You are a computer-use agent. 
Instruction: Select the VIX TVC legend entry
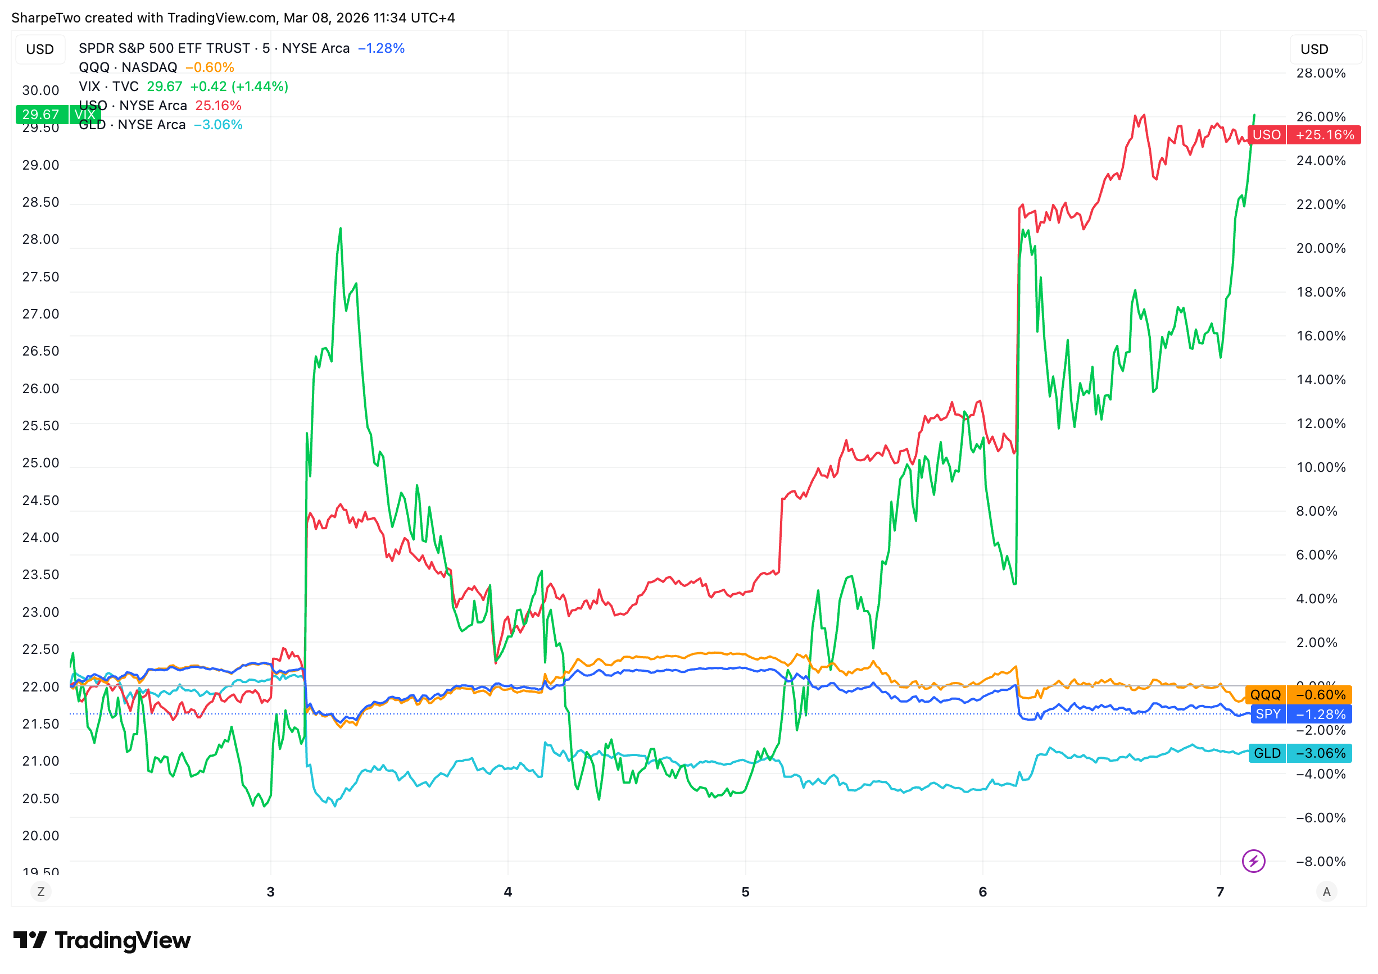coord(108,87)
